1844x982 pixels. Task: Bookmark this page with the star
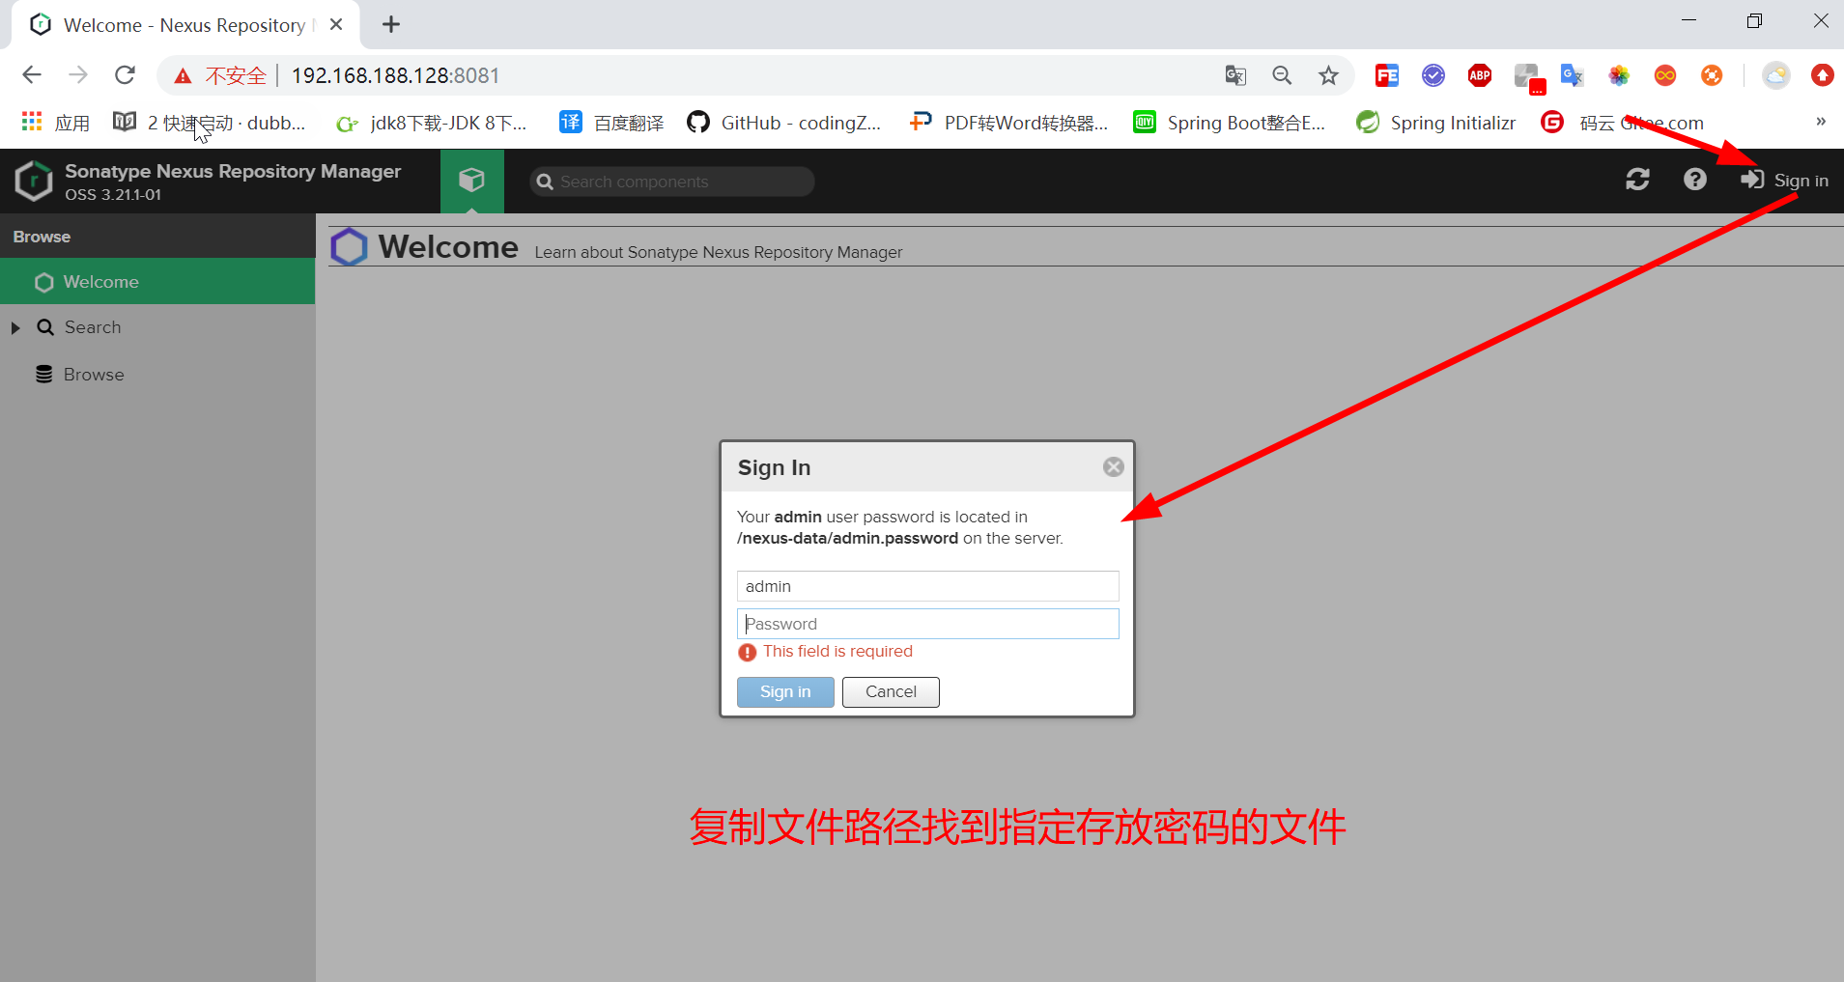[1328, 75]
